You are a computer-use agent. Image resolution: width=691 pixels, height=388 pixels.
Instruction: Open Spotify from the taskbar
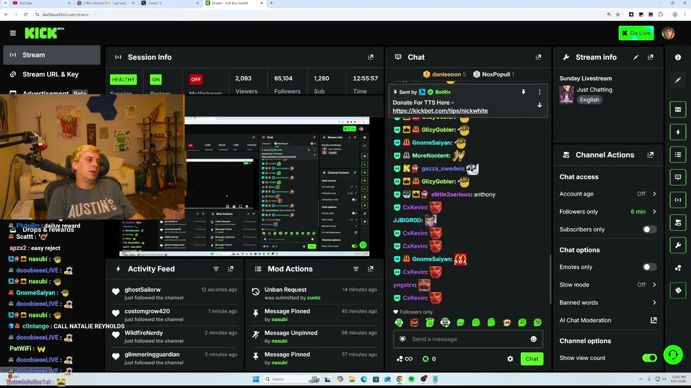(x=411, y=379)
